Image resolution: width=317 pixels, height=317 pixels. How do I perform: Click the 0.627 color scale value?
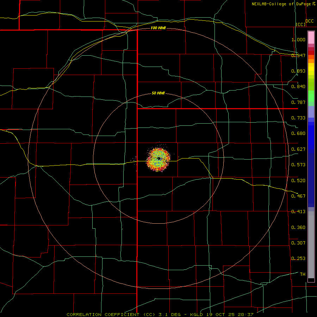click(298, 149)
